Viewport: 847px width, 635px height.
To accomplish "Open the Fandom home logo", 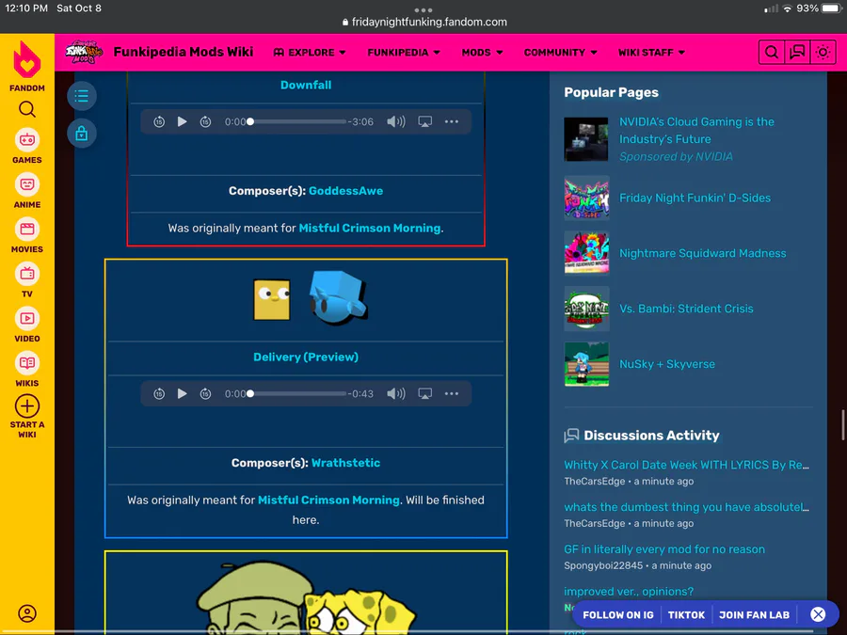I will (x=27, y=66).
